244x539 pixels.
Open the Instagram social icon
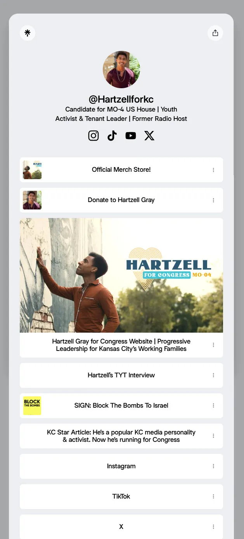93,136
